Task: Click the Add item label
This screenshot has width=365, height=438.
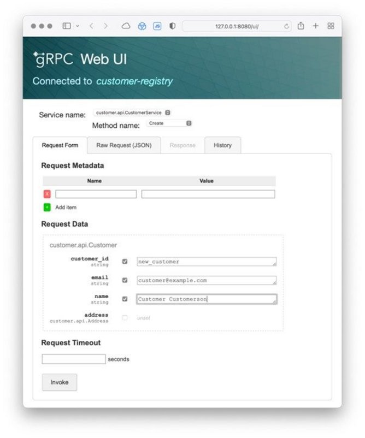Action: (66, 208)
